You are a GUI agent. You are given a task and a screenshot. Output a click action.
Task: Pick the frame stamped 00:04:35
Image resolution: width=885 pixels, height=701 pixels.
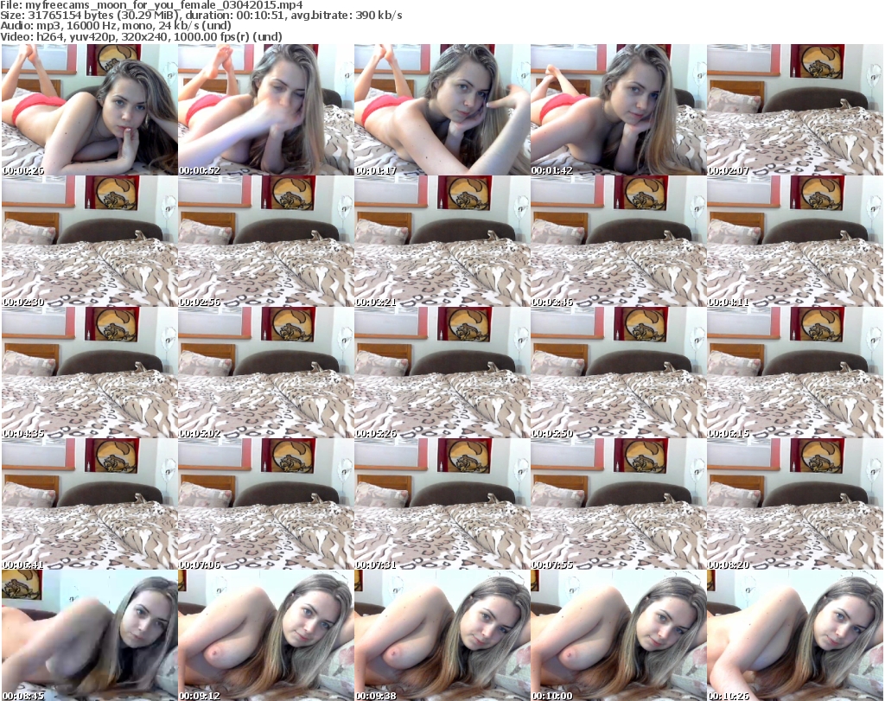[90, 373]
